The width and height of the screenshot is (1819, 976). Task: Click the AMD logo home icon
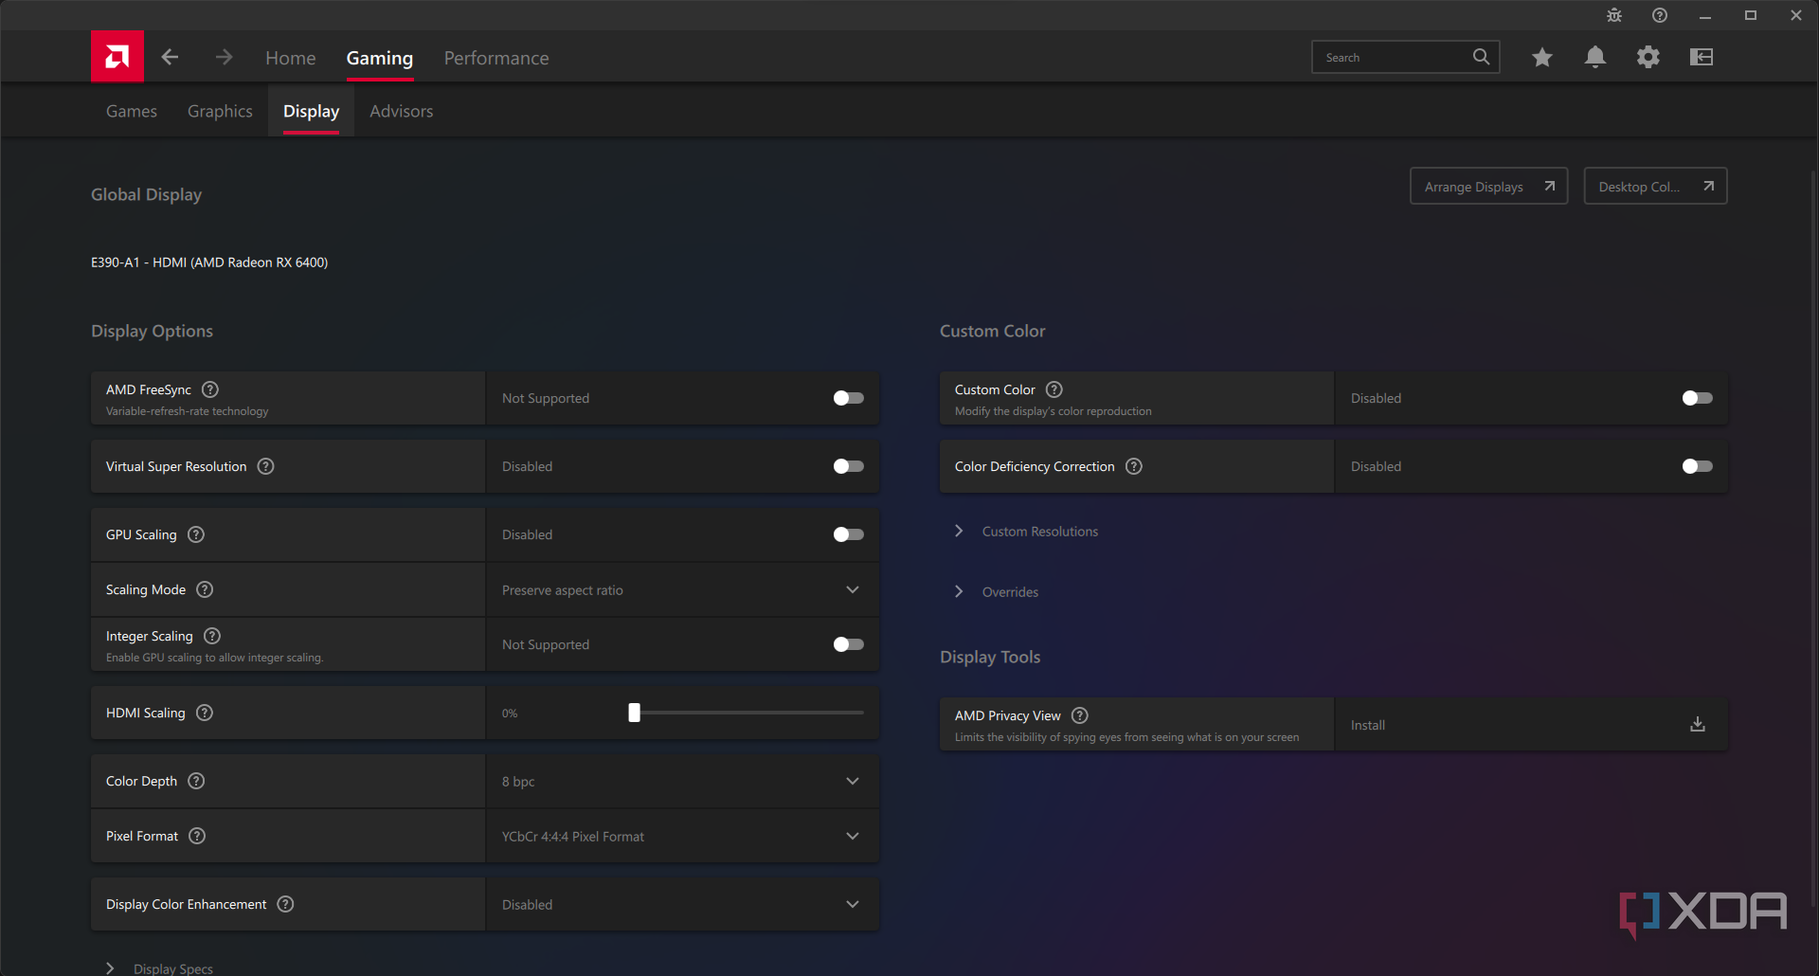point(117,57)
